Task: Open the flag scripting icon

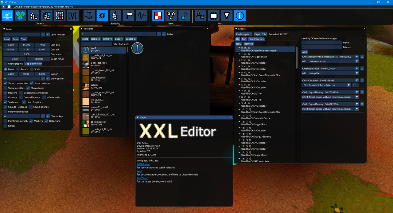Action: point(128,16)
